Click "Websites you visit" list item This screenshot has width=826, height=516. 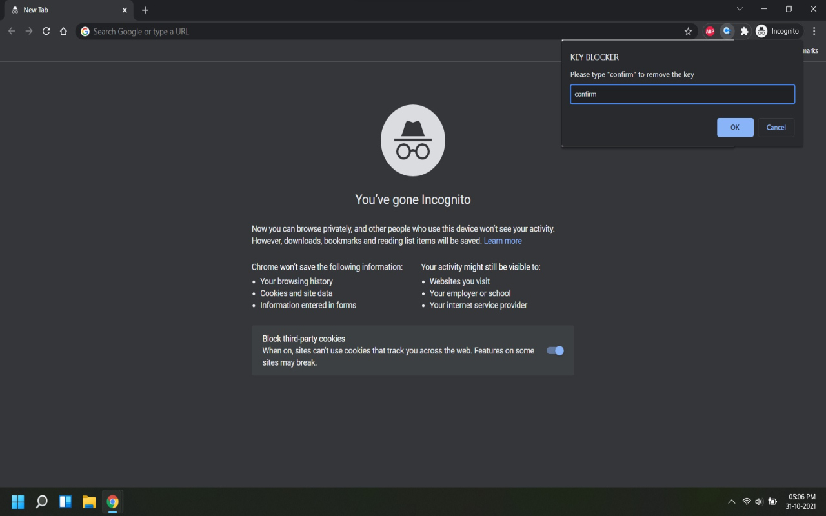(x=459, y=281)
